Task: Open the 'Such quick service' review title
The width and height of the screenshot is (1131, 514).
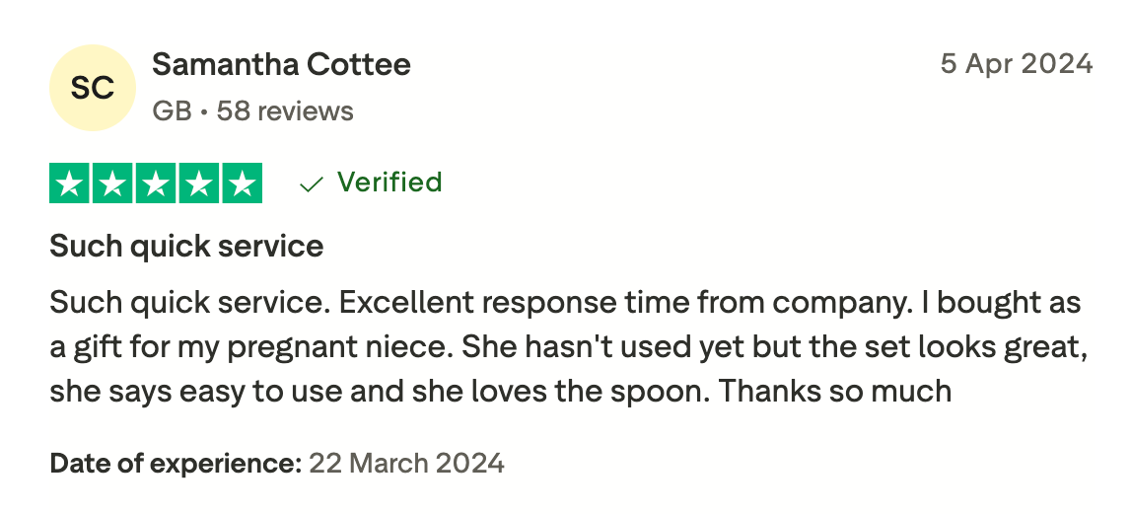Action: pos(186,246)
